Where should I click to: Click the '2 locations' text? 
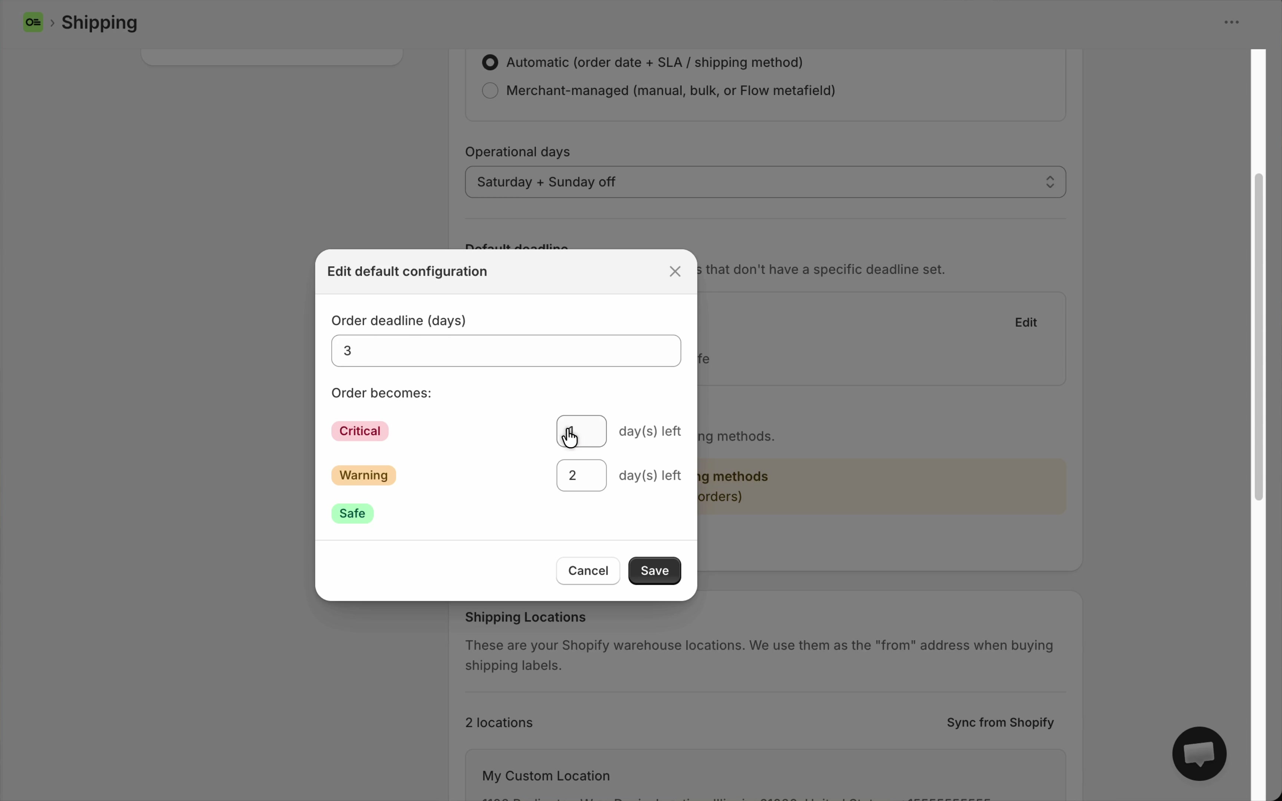point(499,723)
